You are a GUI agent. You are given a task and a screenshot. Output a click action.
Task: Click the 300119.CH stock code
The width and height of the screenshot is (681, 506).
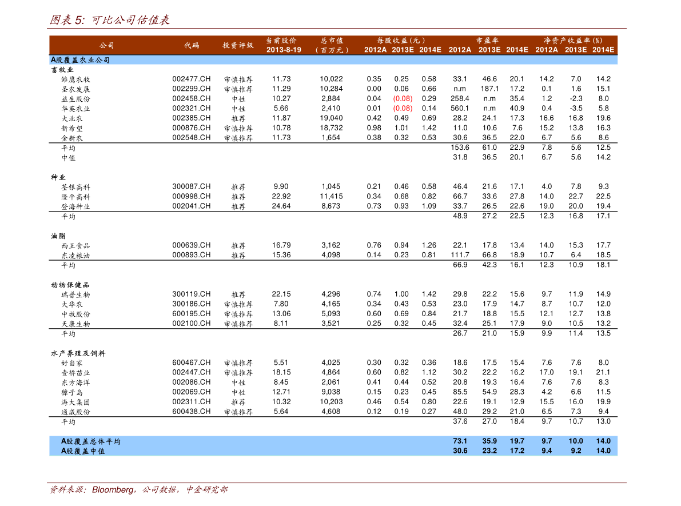pos(191,294)
